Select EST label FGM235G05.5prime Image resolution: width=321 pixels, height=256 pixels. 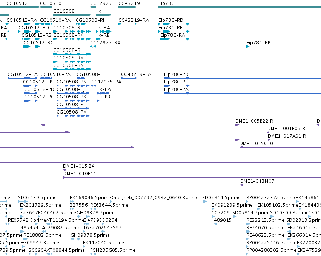pyautogui.click(x=113, y=250)
